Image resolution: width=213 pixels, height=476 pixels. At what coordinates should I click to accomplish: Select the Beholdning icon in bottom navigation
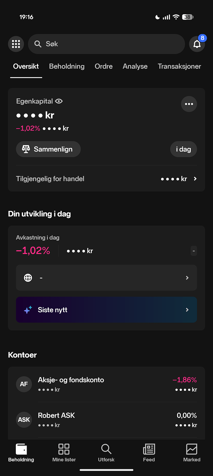point(21,449)
